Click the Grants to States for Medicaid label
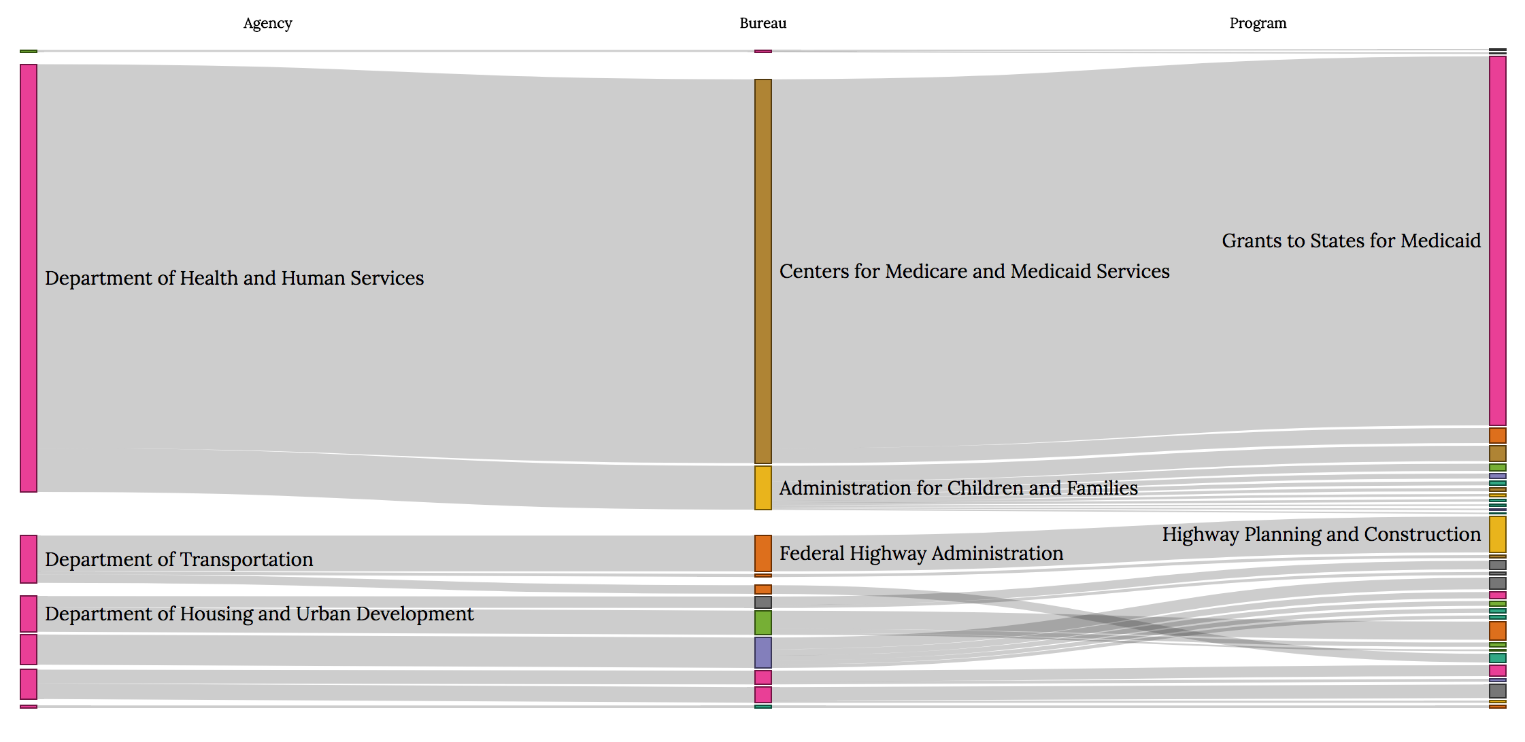This screenshot has height=742, width=1525. (1351, 241)
